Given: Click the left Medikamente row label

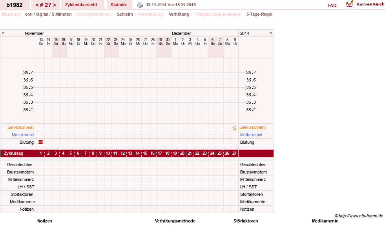Looking at the screenshot, I should [22, 202].
